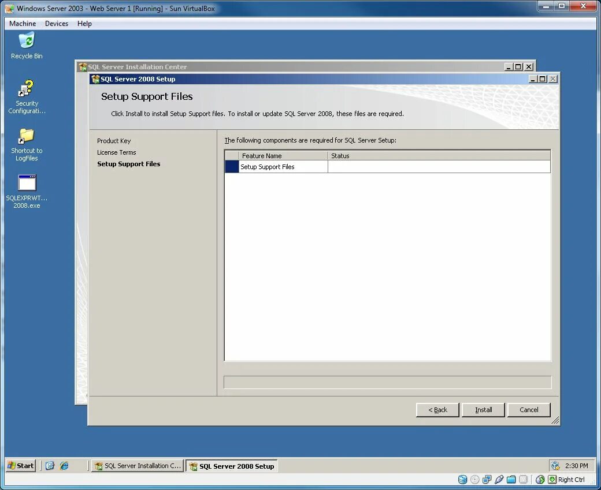This screenshot has width=601, height=490.
Task: Open the Windows Start menu
Action: point(21,466)
